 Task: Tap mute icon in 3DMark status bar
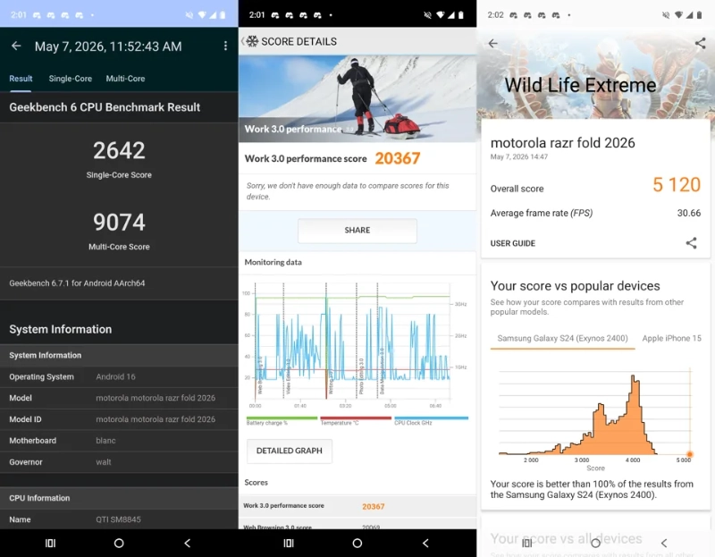tap(666, 15)
